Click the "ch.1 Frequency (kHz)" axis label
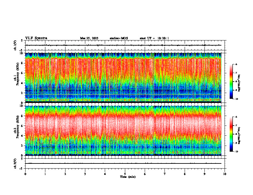The image size is (253, 195). coord(16,74)
